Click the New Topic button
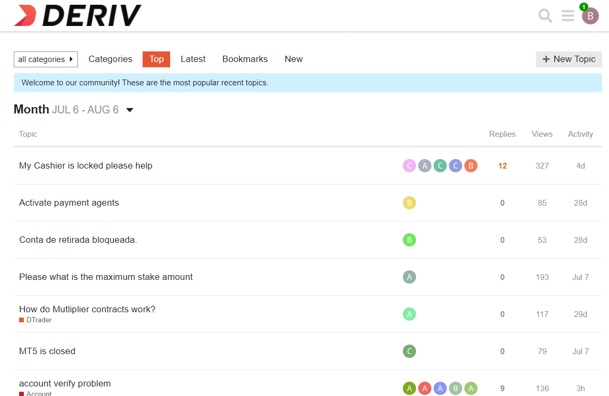The image size is (609, 396). click(568, 59)
